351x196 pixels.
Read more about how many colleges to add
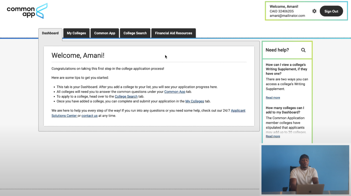[273, 136]
